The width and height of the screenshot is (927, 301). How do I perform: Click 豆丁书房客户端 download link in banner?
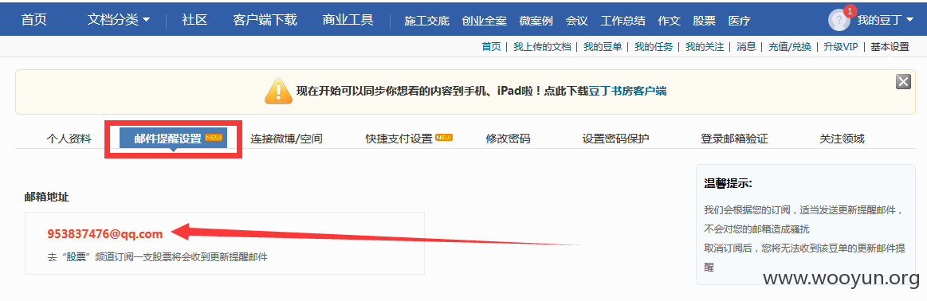click(x=628, y=92)
